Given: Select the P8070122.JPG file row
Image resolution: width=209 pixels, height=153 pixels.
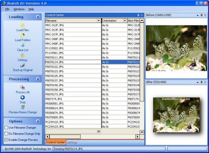Looking at the screenshot, I should point(72,67).
